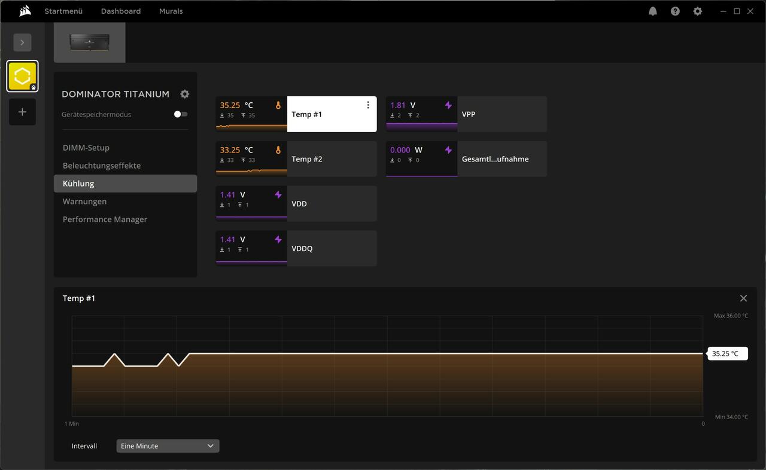Open iCUE settings gear in title bar

[x=697, y=11]
